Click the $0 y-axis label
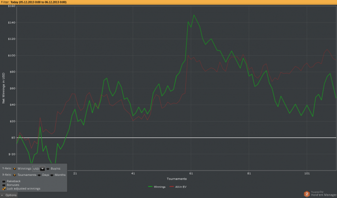The width and height of the screenshot is (337, 198). pyautogui.click(x=13, y=138)
